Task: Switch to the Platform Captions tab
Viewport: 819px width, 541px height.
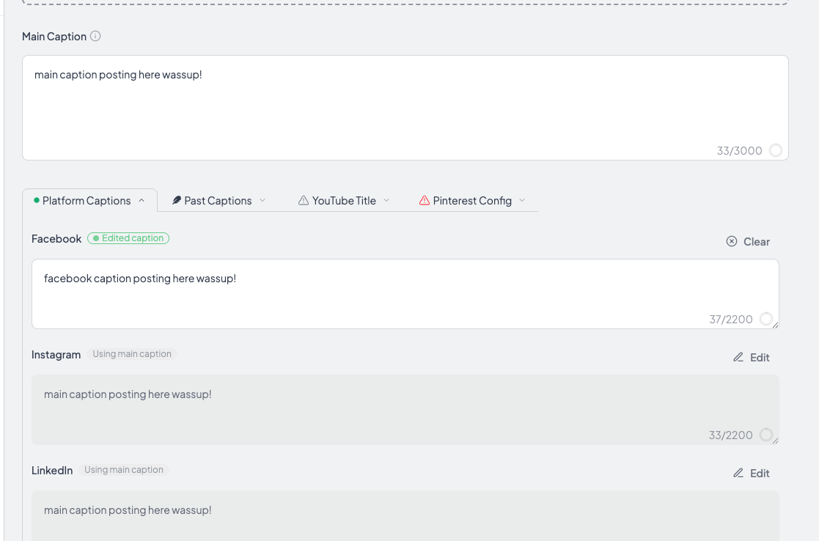Action: pyautogui.click(x=89, y=201)
